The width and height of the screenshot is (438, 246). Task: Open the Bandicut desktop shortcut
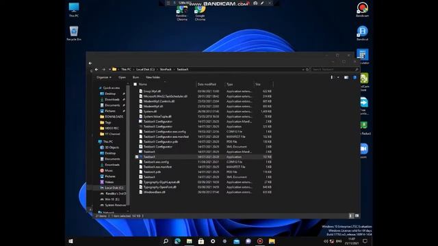pyautogui.click(x=362, y=33)
